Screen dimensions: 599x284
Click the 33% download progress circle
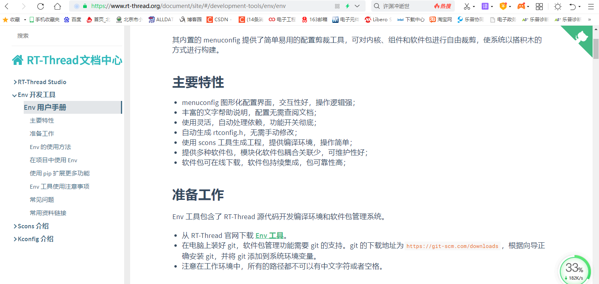tap(574, 269)
